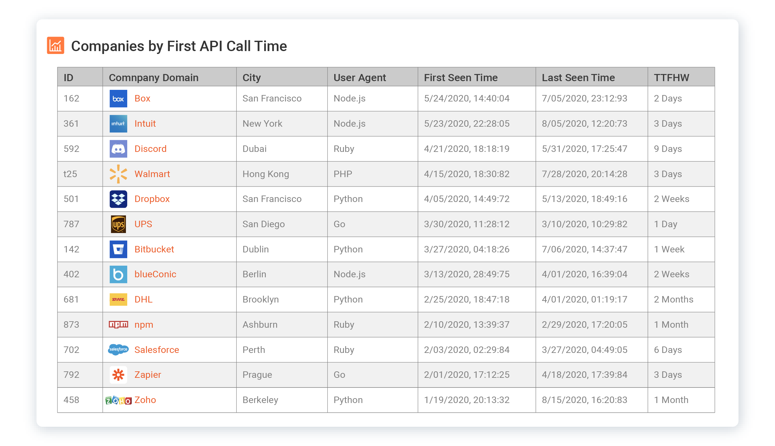The image size is (775, 446).
Task: Open the Bitbucket company link
Action: click(x=154, y=249)
